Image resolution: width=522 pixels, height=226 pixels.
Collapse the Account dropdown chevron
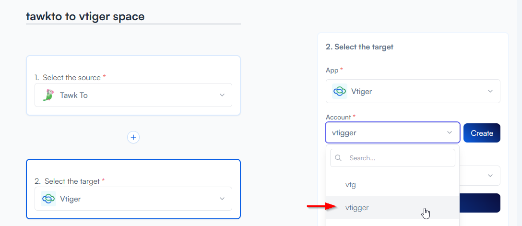(450, 133)
